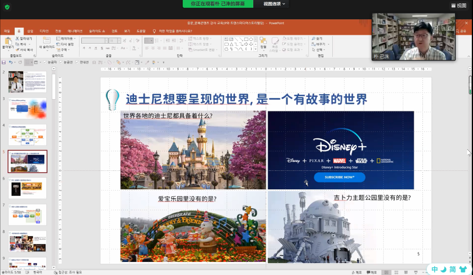Click the text box shape icon
The image size is (473, 275).
pos(226,39)
